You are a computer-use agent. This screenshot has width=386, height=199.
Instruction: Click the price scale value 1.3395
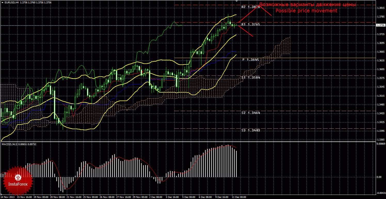tap(381, 131)
